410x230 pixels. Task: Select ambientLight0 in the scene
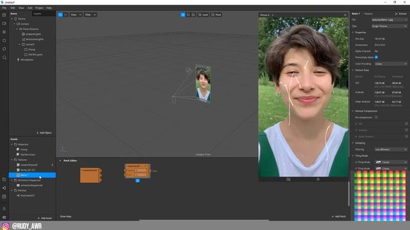click(x=33, y=34)
